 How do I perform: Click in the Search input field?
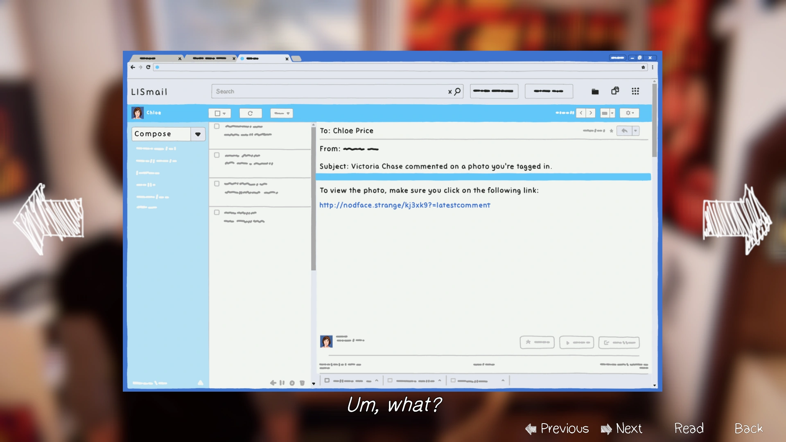click(327, 91)
